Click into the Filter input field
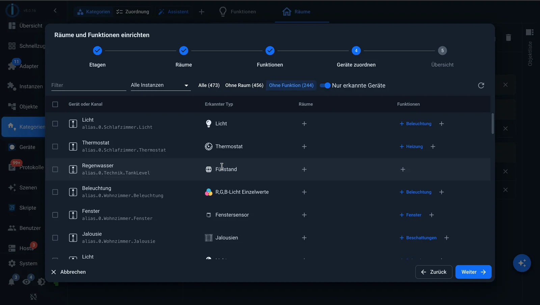Viewport: 540px width, 305px height. [x=88, y=85]
